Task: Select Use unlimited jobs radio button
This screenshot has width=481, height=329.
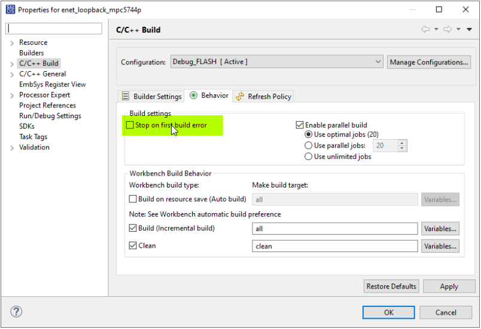Action: [308, 156]
